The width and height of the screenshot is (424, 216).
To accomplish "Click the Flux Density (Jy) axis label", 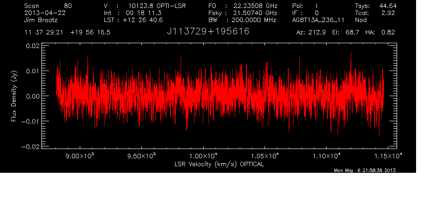I will click(x=14, y=96).
